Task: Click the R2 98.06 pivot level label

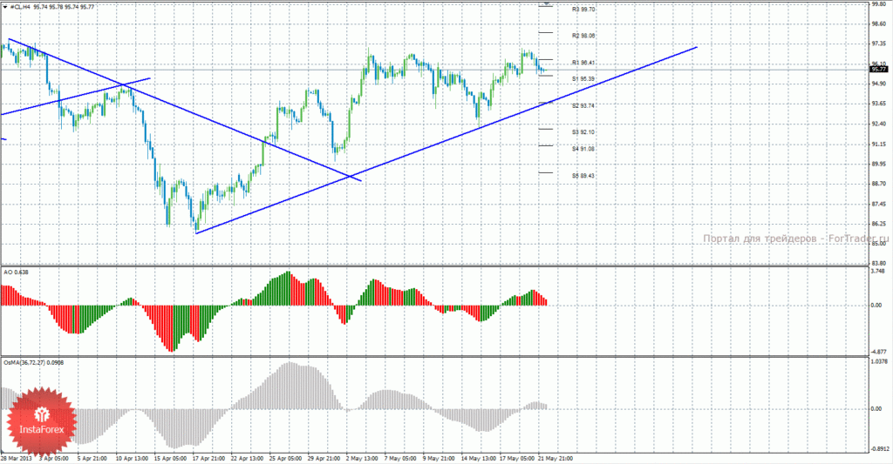Action: 583,36
